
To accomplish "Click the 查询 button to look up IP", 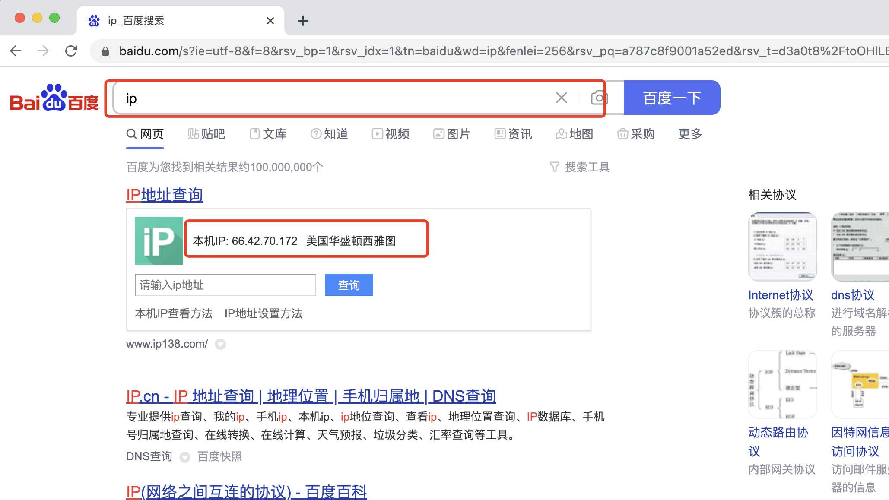I will tap(348, 285).
